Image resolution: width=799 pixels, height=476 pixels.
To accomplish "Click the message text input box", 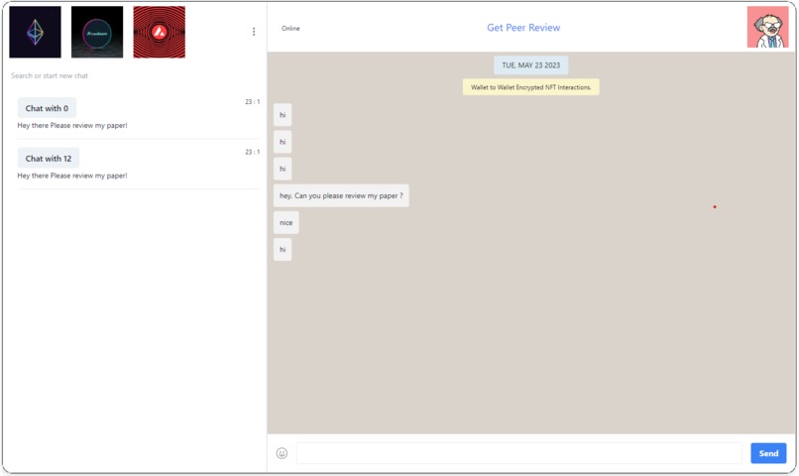I will 518,453.
